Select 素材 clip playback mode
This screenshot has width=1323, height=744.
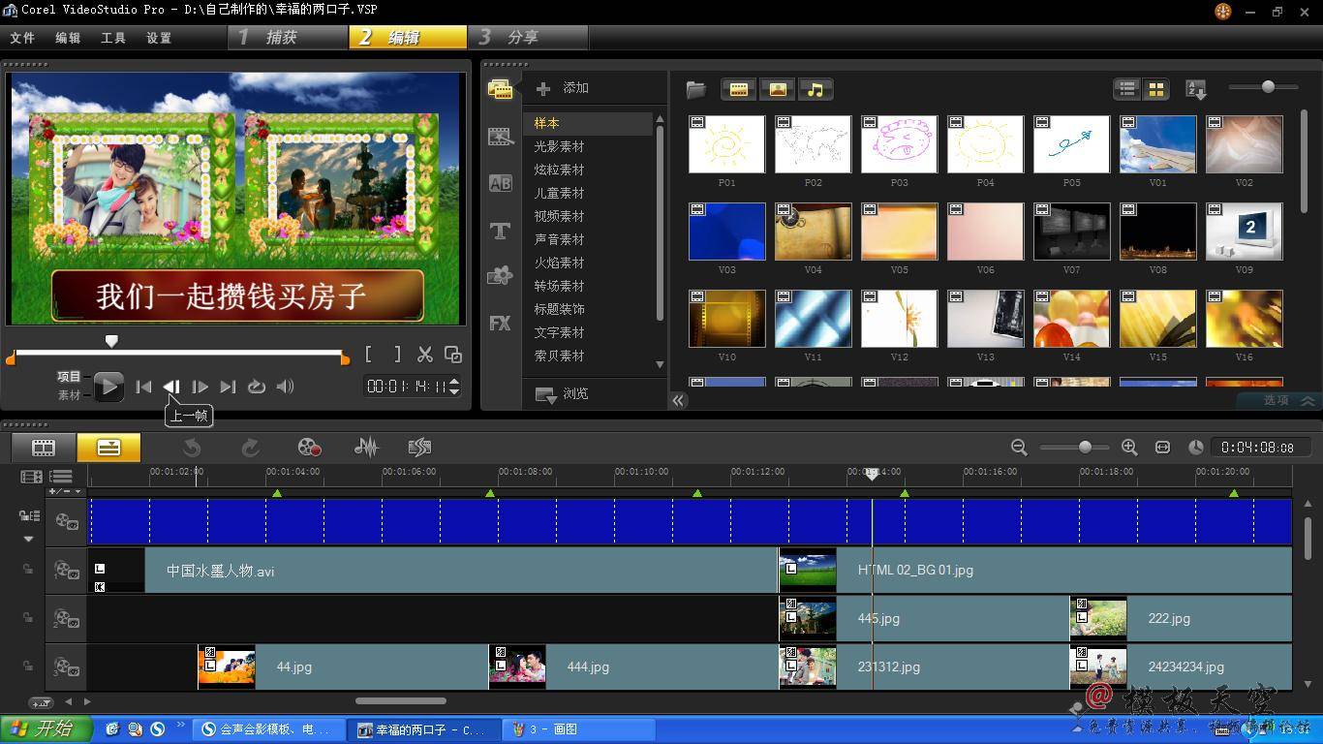69,395
